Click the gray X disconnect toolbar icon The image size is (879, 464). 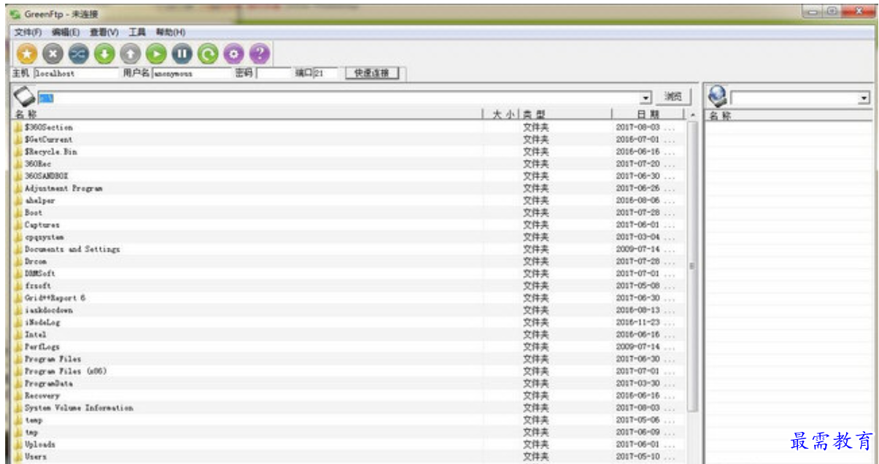[x=53, y=53]
